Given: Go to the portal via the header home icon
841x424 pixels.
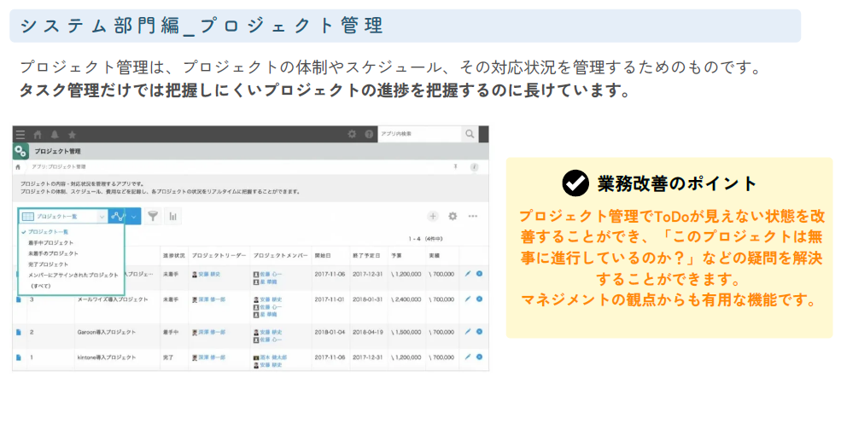Looking at the screenshot, I should click(38, 135).
